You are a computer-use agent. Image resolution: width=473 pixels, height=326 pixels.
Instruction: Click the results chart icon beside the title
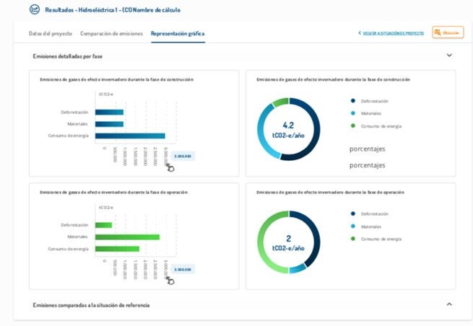point(35,10)
